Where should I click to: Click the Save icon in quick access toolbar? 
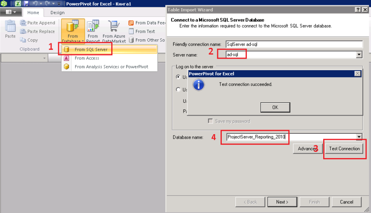26,4
